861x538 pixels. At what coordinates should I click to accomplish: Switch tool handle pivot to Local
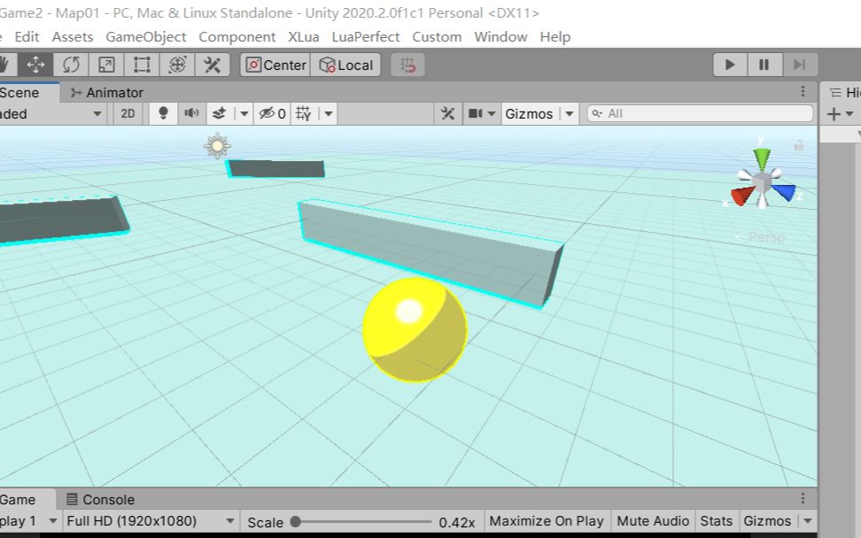[346, 64]
